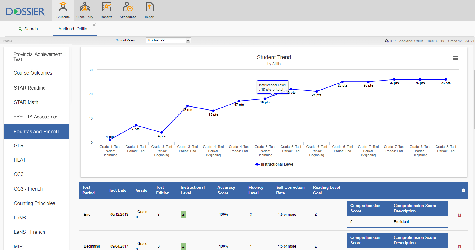Delete the 06/12/2018 test record

[459, 215]
